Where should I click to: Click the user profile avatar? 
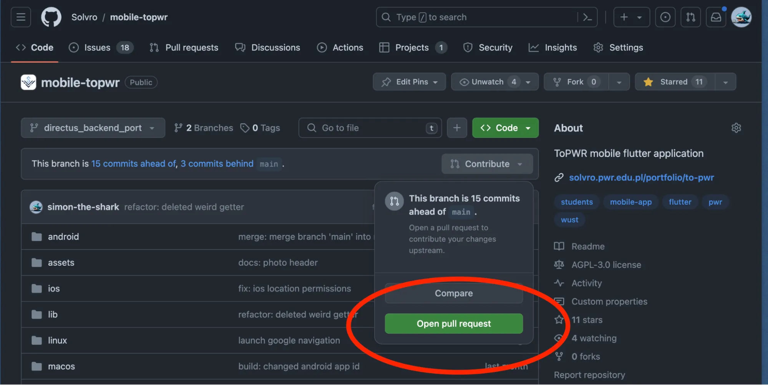click(741, 17)
